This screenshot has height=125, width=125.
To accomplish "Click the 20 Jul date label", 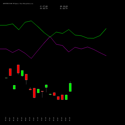I will click(x=53, y=119).
